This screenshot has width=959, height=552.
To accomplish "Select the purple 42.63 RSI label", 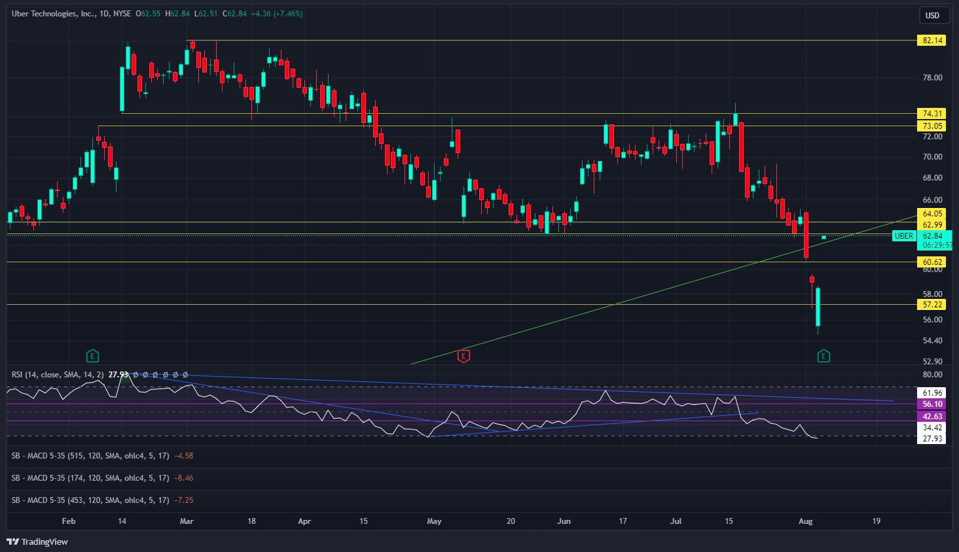I will click(932, 417).
